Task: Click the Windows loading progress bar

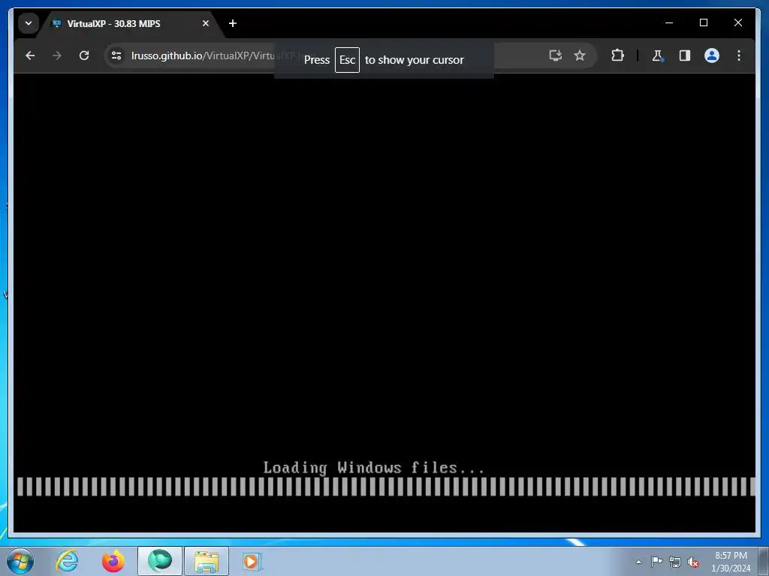Action: [x=386, y=486]
